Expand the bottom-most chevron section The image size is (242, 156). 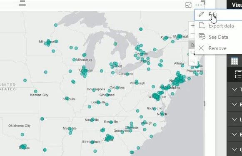click(x=235, y=149)
